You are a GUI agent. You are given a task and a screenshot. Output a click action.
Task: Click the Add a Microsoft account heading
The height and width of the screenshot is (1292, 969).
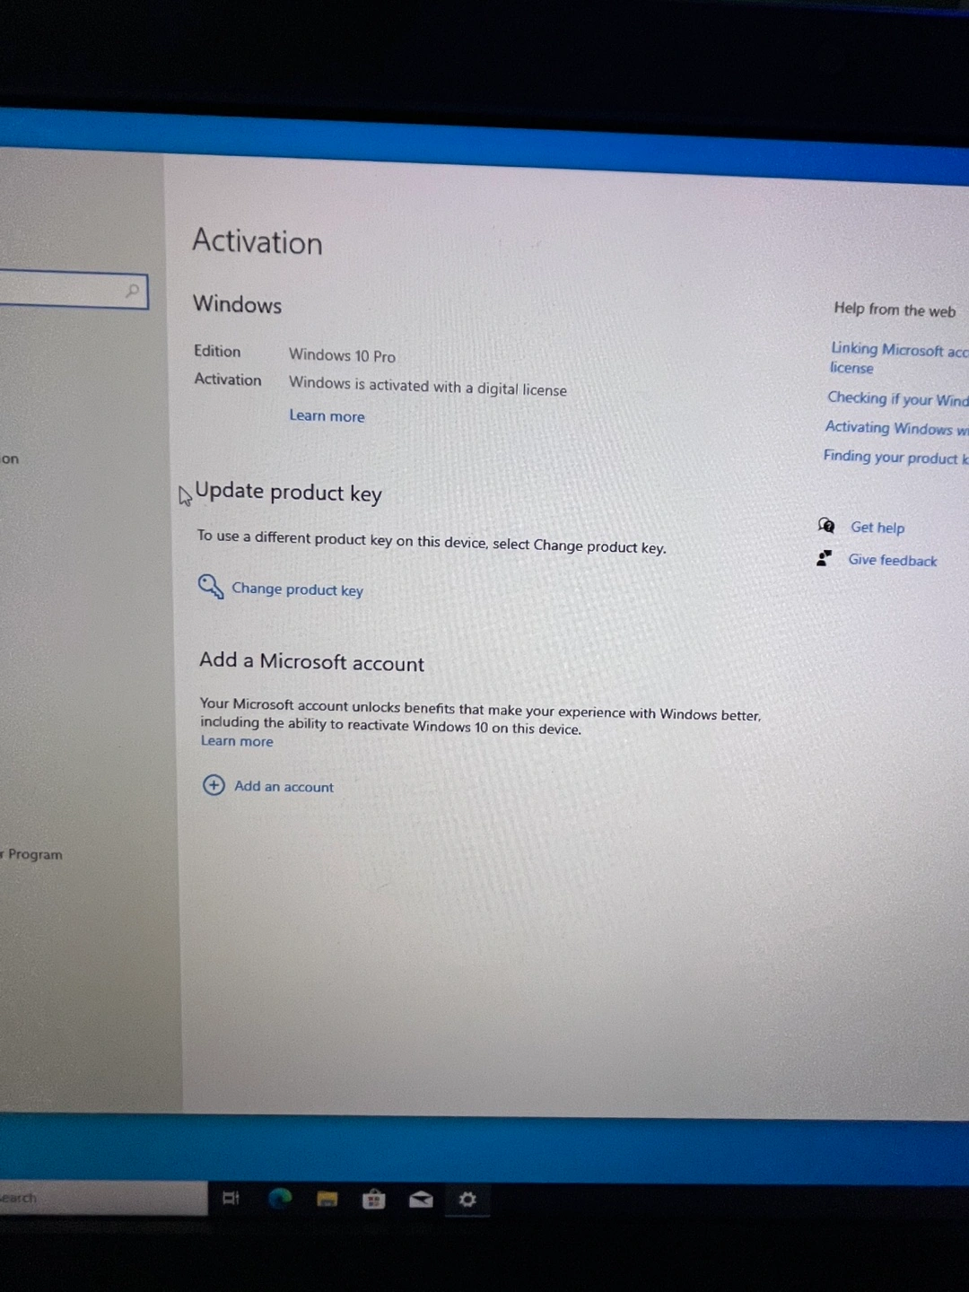(x=311, y=662)
